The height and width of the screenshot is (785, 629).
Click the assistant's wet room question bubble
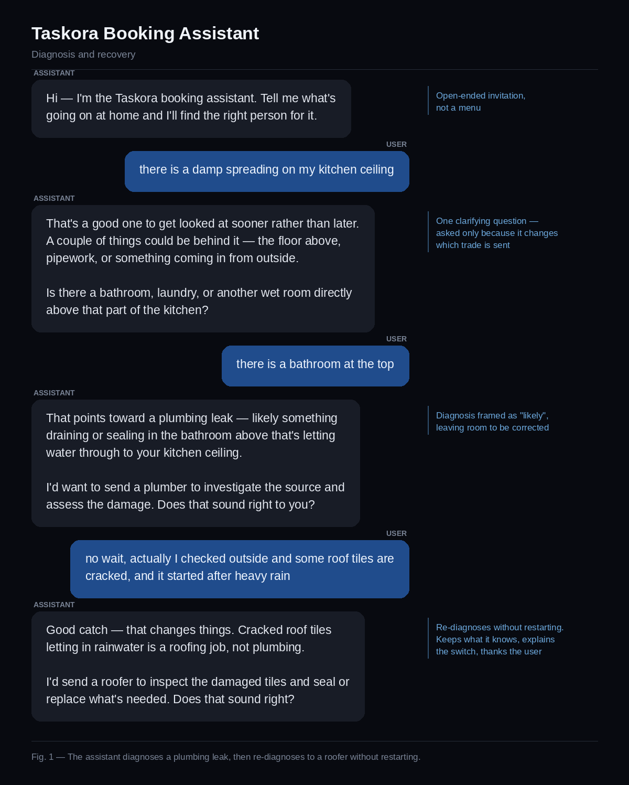point(203,268)
